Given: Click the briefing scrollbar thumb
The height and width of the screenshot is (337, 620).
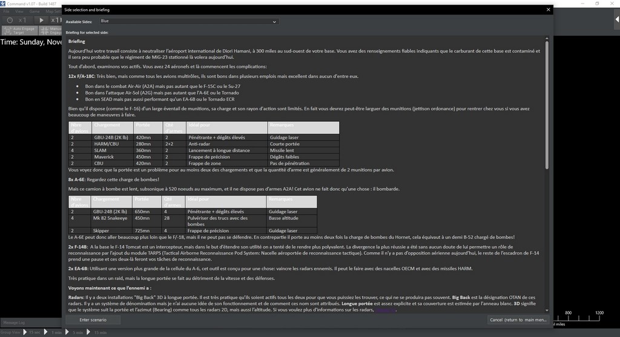Looking at the screenshot, I should point(547,105).
